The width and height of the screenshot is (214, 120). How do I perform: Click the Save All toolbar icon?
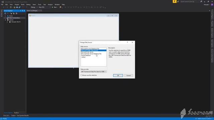pos(19,7)
